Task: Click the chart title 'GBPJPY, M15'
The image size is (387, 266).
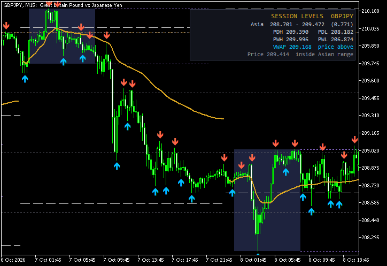Action: [x=19, y=5]
